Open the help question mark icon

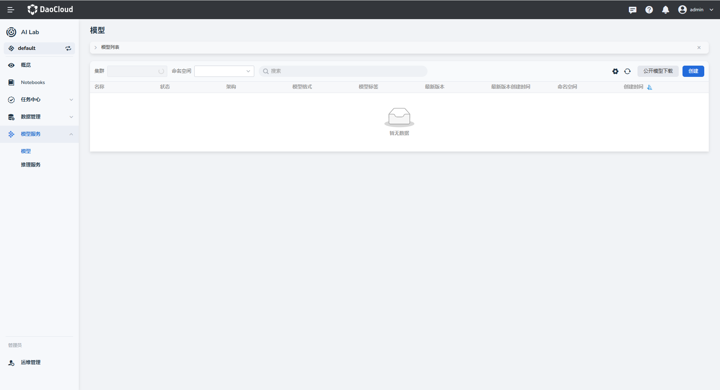click(x=649, y=10)
